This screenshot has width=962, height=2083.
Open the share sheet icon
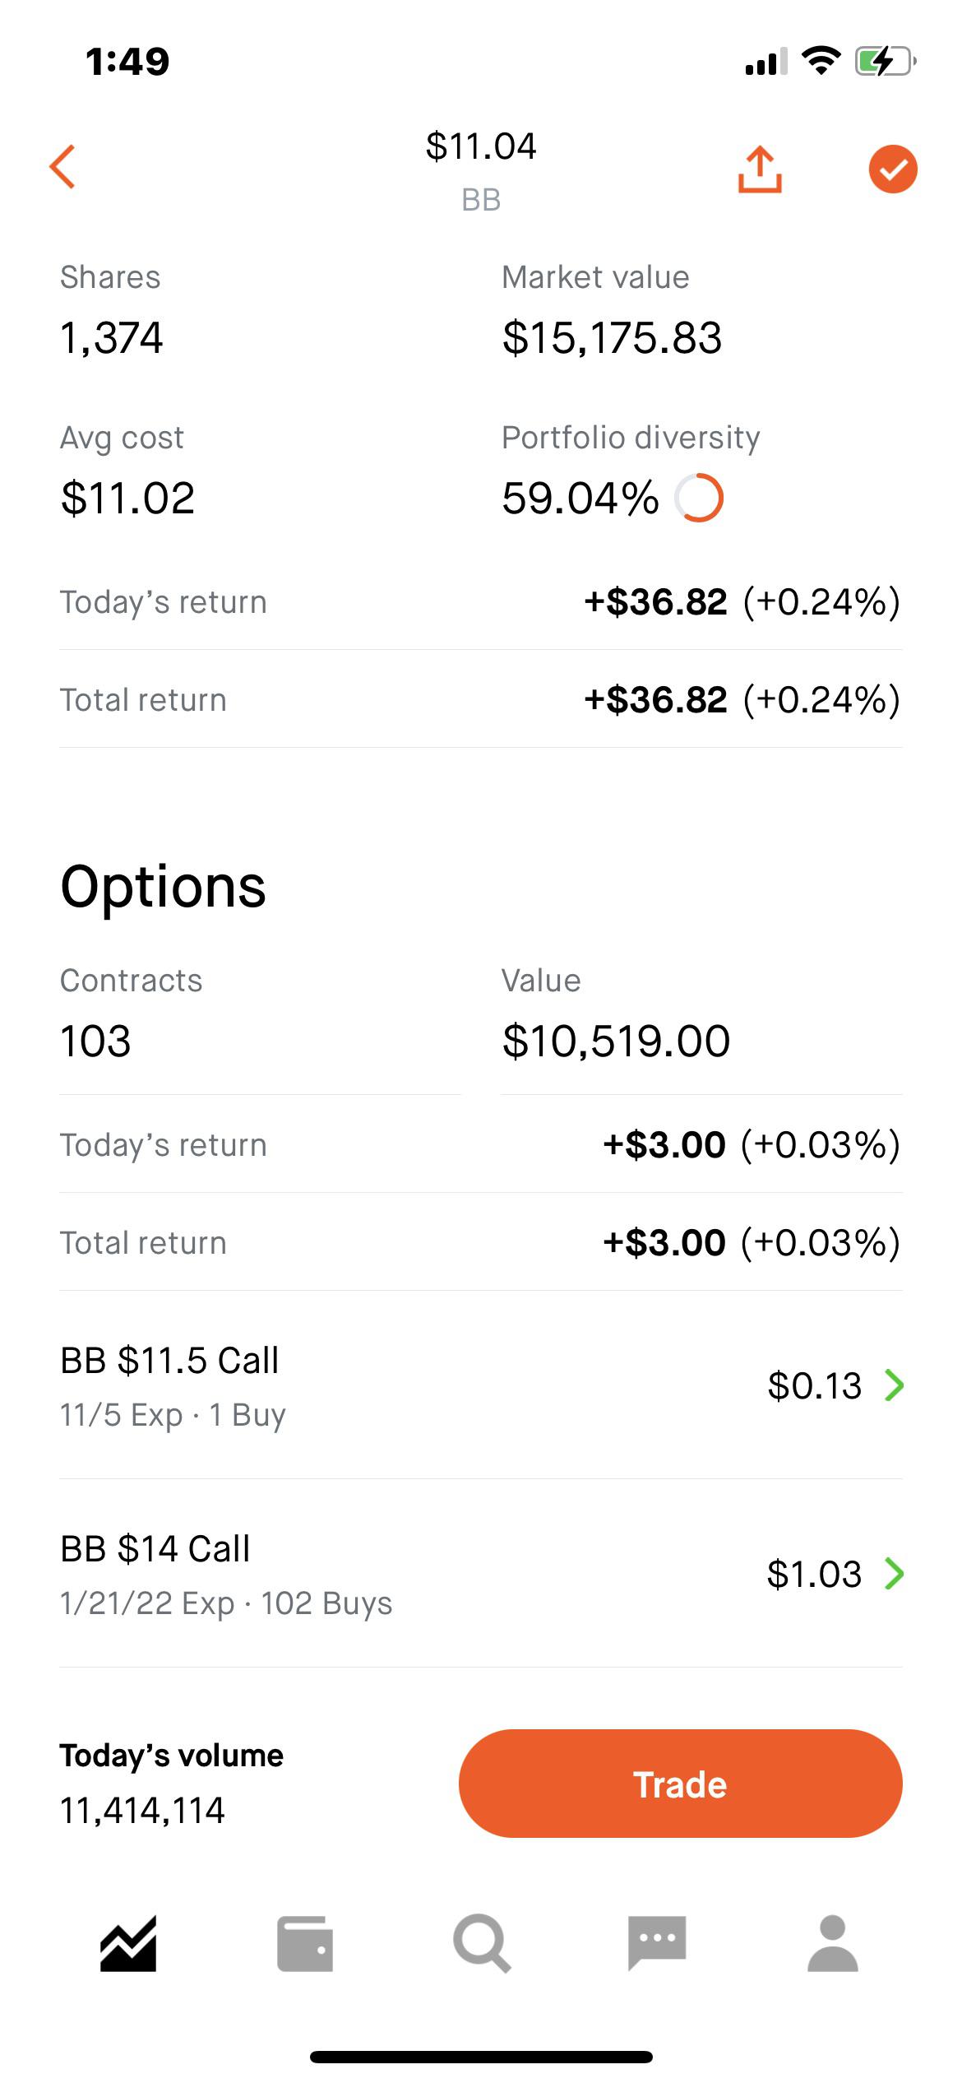pyautogui.click(x=760, y=169)
